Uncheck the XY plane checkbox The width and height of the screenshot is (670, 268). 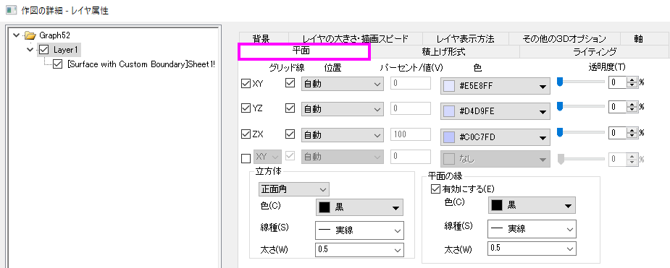[246, 84]
